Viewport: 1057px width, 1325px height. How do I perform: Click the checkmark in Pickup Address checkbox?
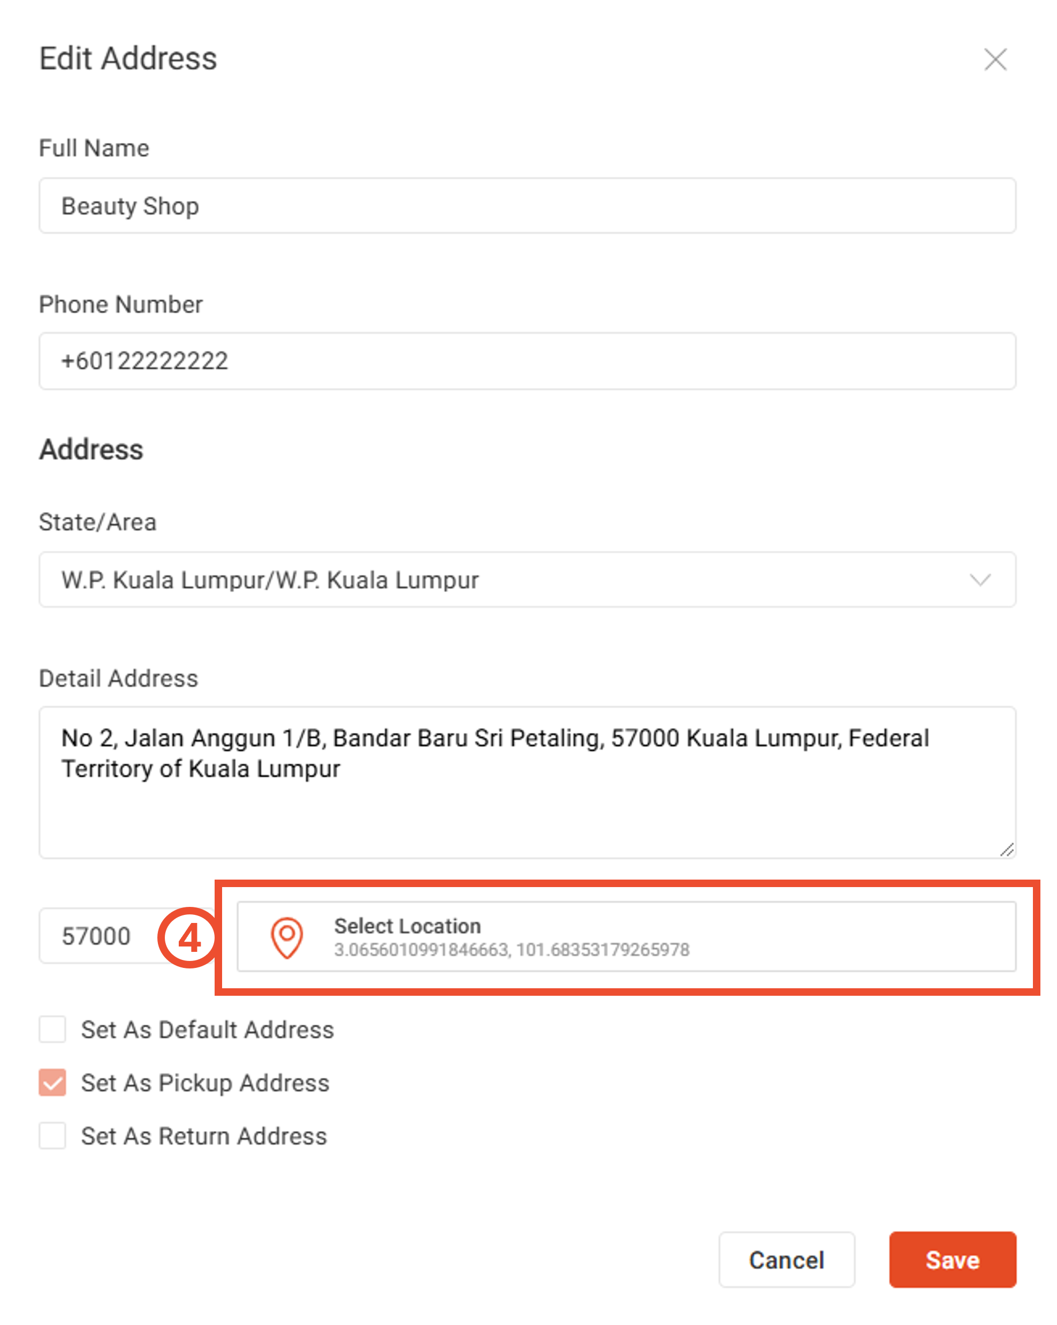(x=53, y=1083)
